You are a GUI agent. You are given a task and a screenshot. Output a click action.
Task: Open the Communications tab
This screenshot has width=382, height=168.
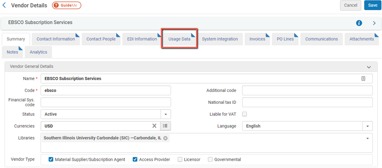tap(322, 39)
